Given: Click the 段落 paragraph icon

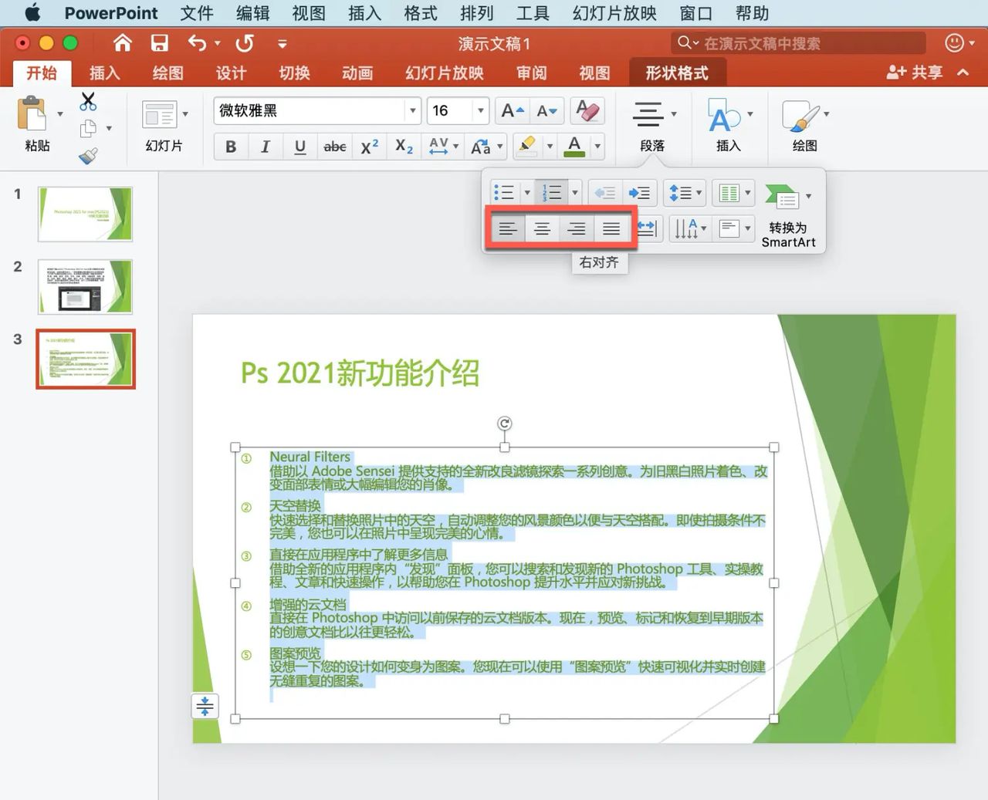Looking at the screenshot, I should pyautogui.click(x=648, y=114).
